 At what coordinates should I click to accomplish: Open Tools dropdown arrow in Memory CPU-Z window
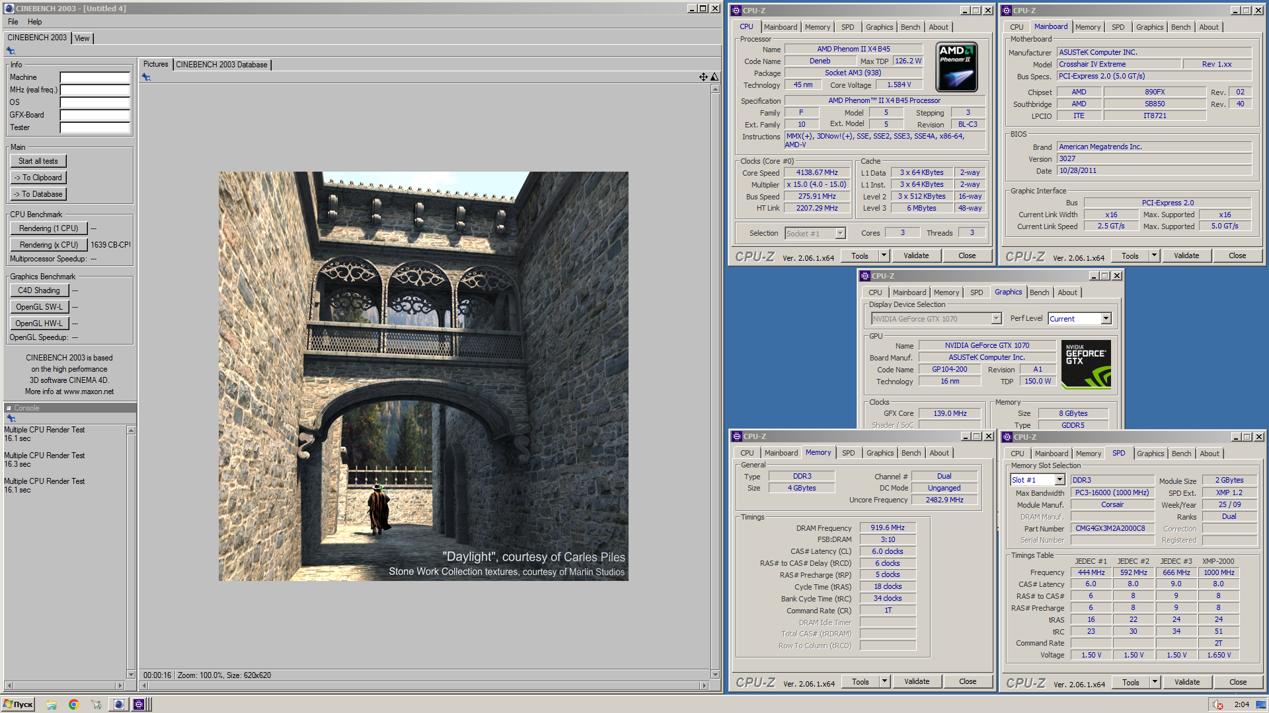pos(884,681)
